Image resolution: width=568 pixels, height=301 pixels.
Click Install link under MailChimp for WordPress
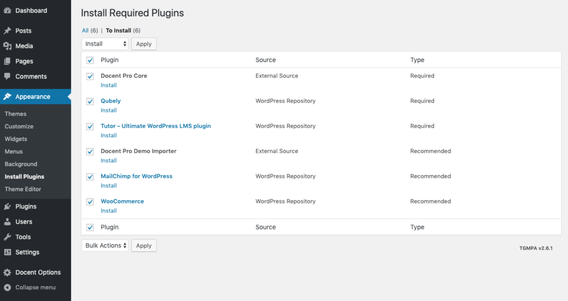pyautogui.click(x=109, y=186)
